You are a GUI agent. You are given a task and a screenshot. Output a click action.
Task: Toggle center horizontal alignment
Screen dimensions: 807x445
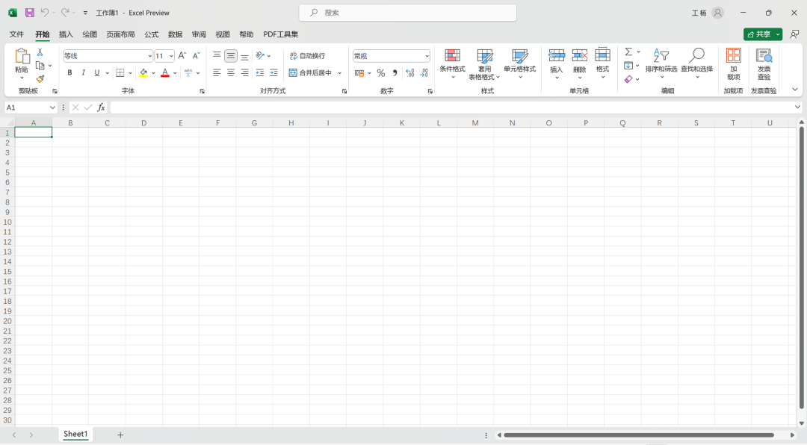231,72
